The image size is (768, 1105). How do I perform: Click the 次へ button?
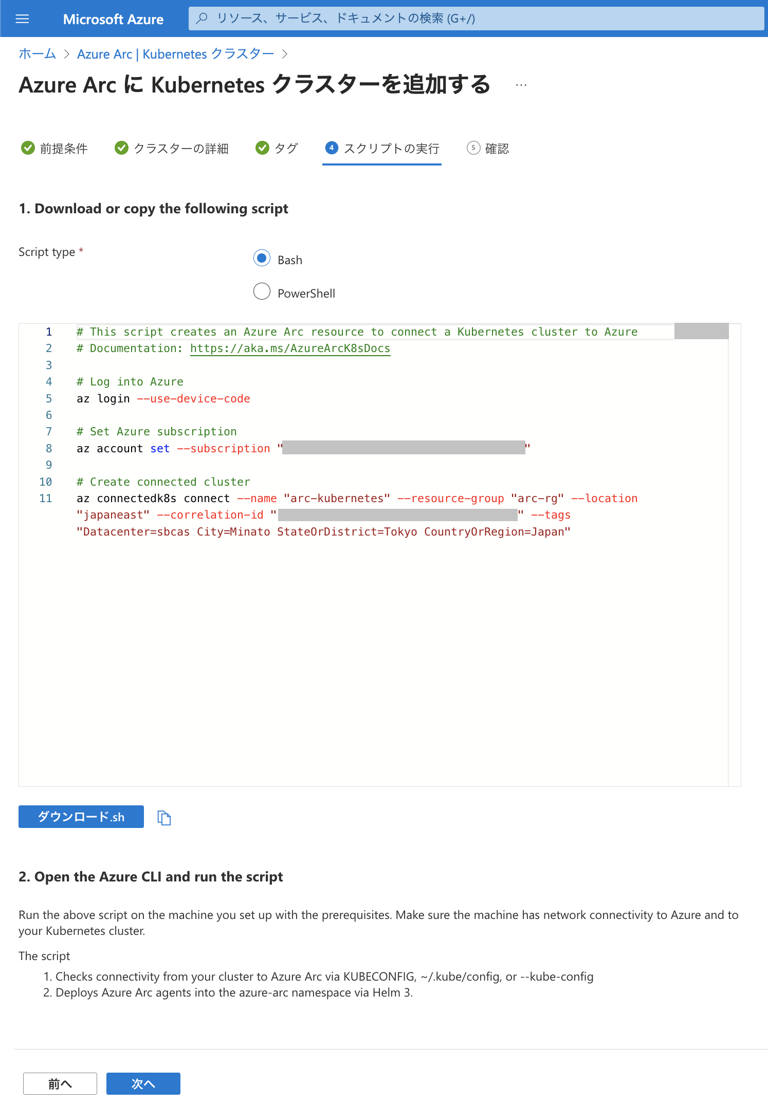143,1083
